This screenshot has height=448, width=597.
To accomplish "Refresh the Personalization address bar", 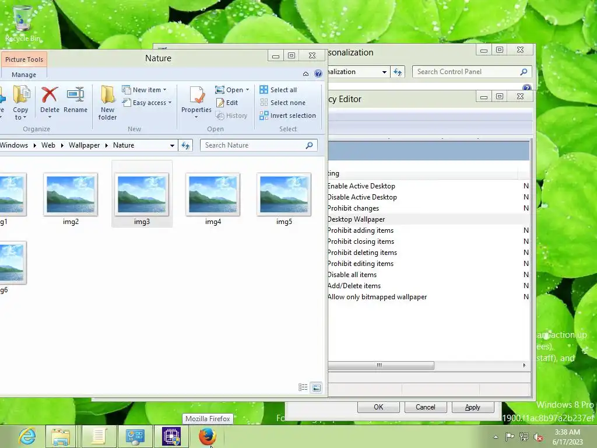I will coord(398,72).
